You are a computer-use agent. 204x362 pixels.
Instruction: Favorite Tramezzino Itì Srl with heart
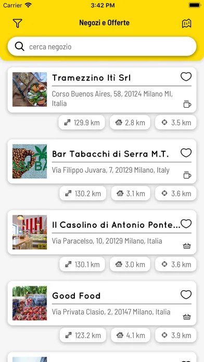pos(186,76)
